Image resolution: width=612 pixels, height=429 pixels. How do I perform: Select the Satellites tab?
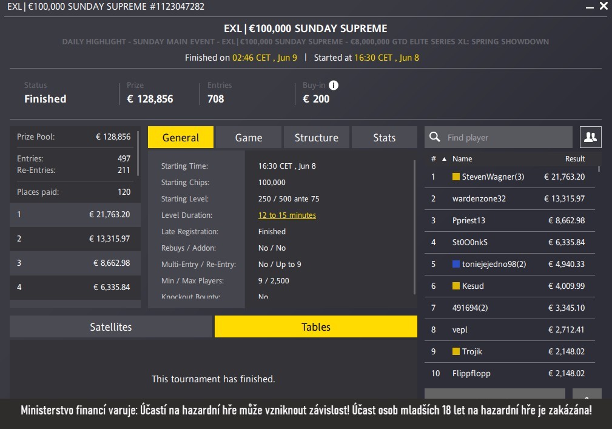[x=111, y=326]
